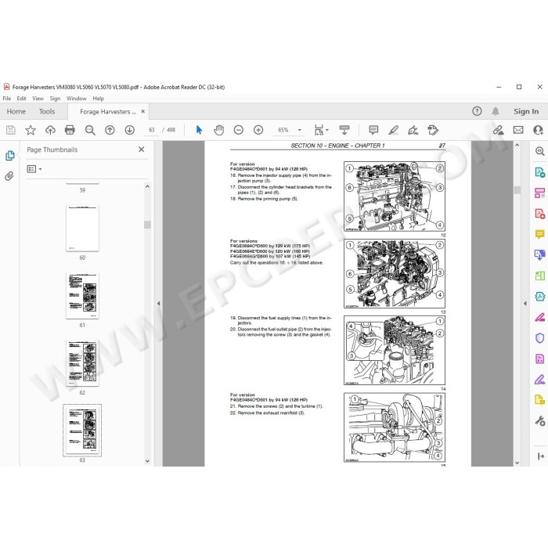Open Protect shield tool in right pane

(x=540, y=338)
